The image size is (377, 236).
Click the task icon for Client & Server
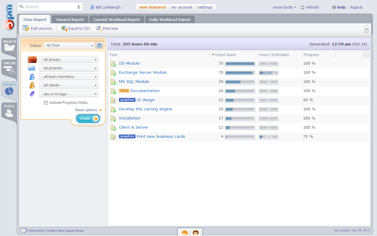113,127
